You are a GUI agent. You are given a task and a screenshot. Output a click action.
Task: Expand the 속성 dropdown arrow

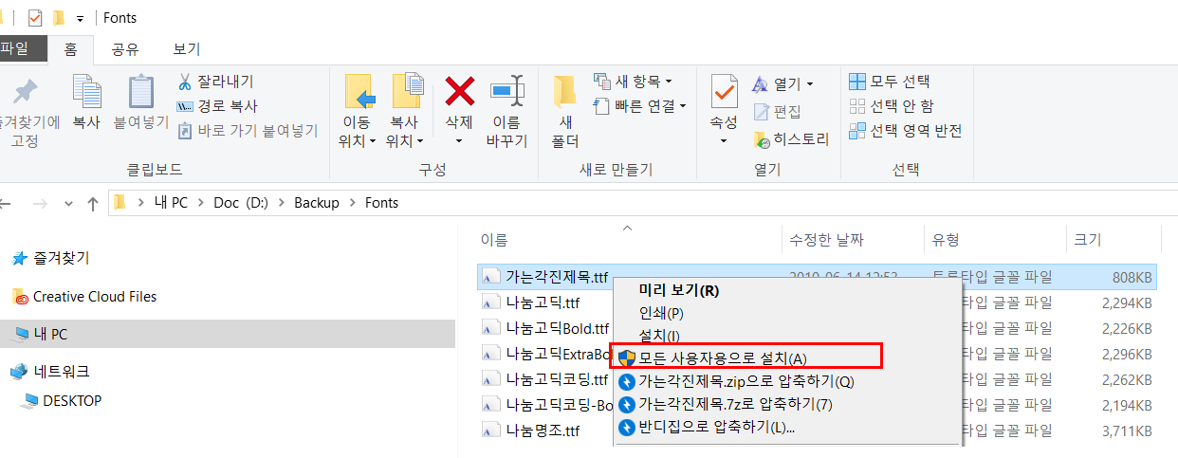pos(724,141)
